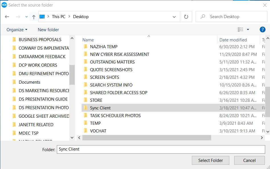Click the Nextcloud icon in title bar
Image resolution: width=270 pixels, height=169 pixels.
tap(4, 5)
